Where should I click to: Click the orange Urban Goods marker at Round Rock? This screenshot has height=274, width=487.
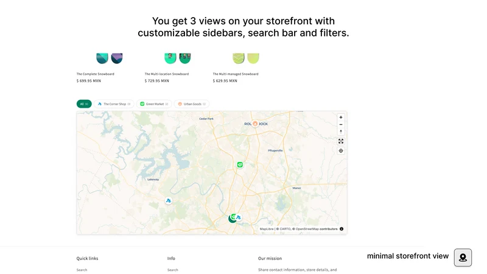tap(255, 124)
